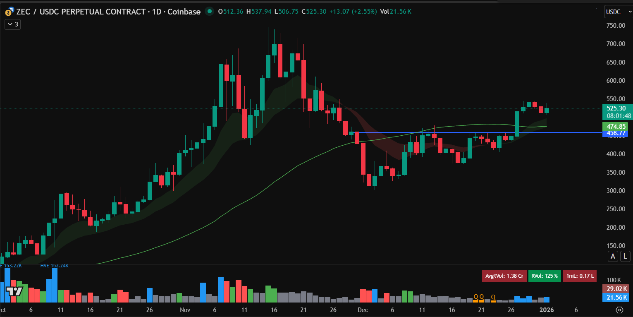Click the green market status dot

210,12
